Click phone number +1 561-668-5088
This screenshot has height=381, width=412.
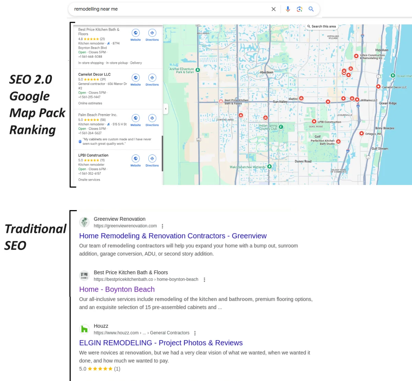(x=90, y=57)
